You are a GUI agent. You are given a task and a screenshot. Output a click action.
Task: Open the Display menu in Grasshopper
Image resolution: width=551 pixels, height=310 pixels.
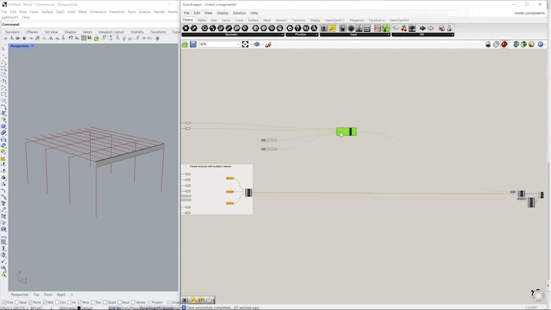222,13
